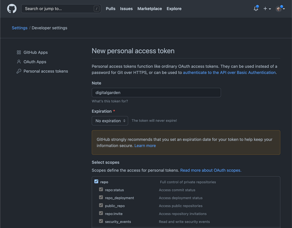Toggle the repo:status checkbox

[x=101, y=190]
